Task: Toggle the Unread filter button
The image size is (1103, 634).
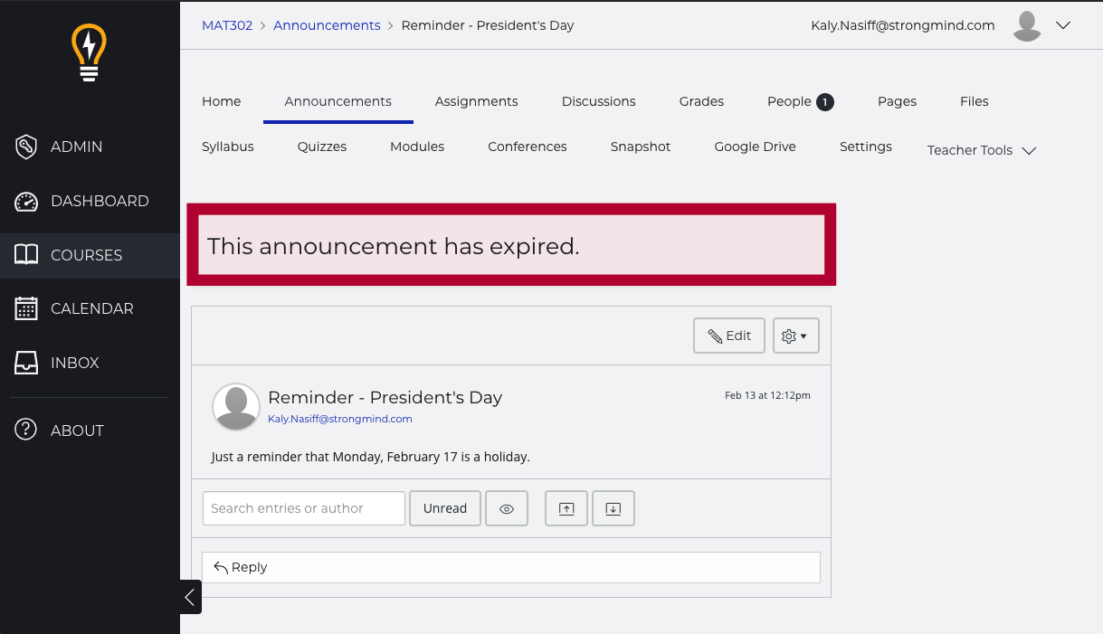Action: [x=445, y=508]
